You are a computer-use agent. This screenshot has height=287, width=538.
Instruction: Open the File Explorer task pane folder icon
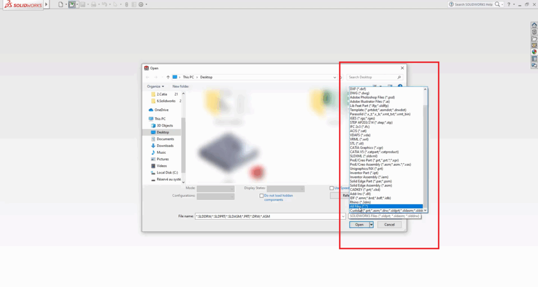pos(534,39)
